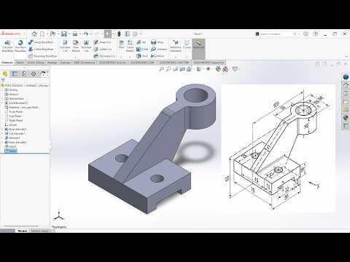
Task: Open PropertyManager tab in left panel
Action: click(x=15, y=74)
